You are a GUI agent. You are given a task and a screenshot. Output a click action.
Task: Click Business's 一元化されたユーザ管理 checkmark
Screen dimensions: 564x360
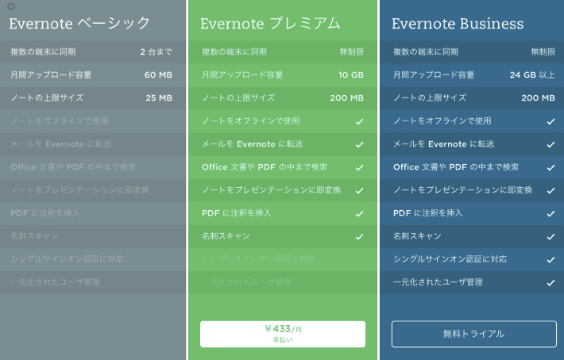pos(550,282)
